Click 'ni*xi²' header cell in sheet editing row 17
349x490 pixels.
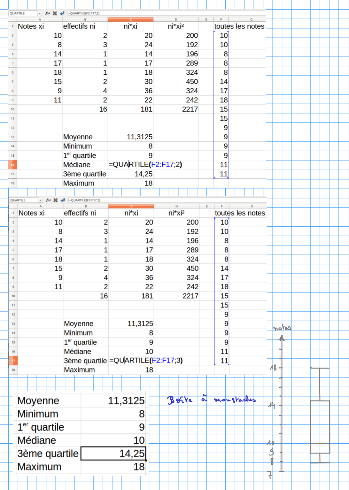tap(176, 213)
